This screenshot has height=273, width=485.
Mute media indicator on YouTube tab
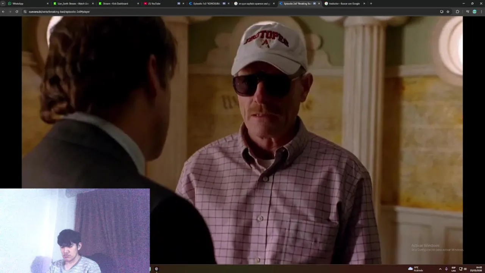click(179, 3)
